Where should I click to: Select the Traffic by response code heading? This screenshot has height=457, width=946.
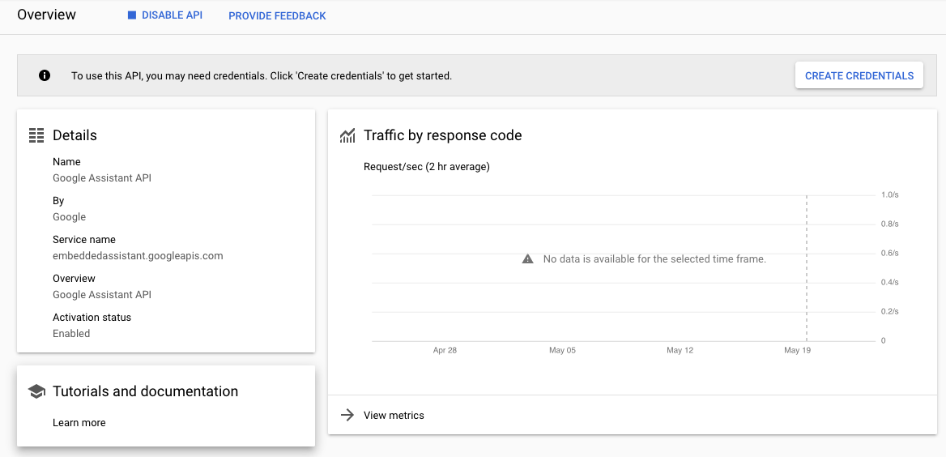click(443, 135)
